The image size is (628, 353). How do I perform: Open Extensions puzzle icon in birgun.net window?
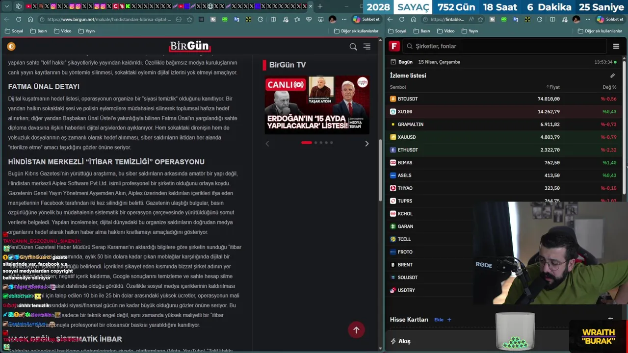tap(260, 20)
